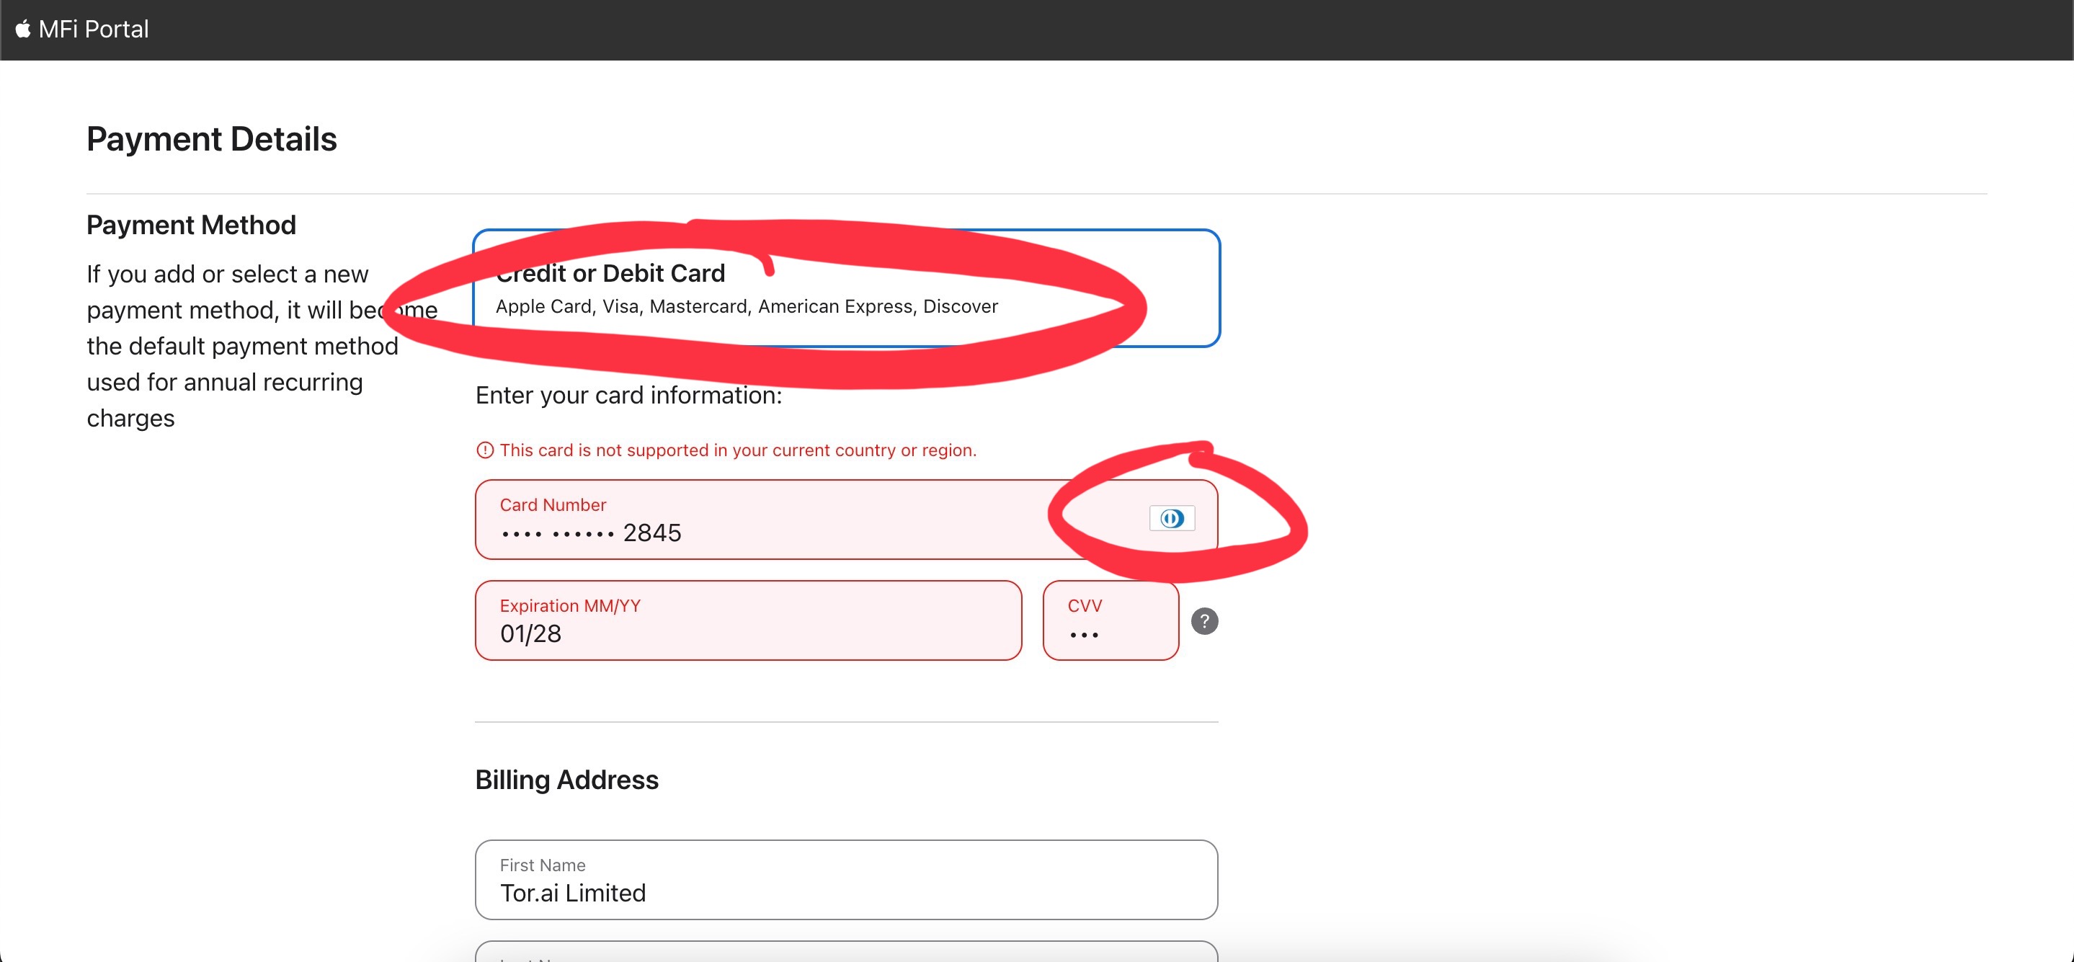Click the CVV help question mark icon
Image resolution: width=2074 pixels, height=962 pixels.
[1203, 620]
